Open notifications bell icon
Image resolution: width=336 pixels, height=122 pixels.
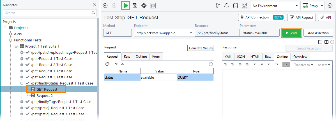point(227,6)
